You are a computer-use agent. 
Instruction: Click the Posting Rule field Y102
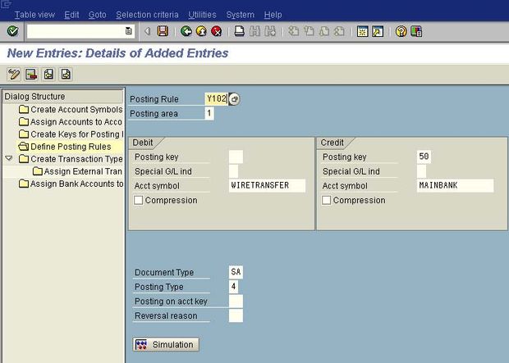(x=217, y=99)
